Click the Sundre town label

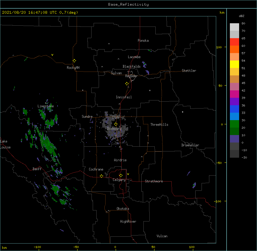[87, 117]
